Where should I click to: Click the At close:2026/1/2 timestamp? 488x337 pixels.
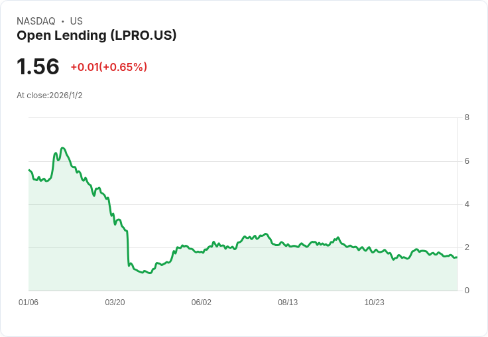point(50,96)
